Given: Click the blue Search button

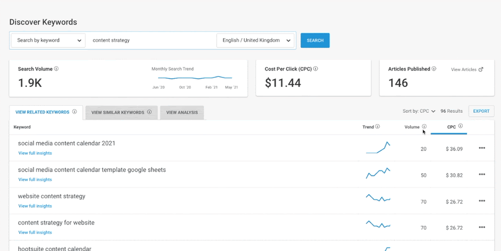Looking at the screenshot, I should click(x=315, y=41).
